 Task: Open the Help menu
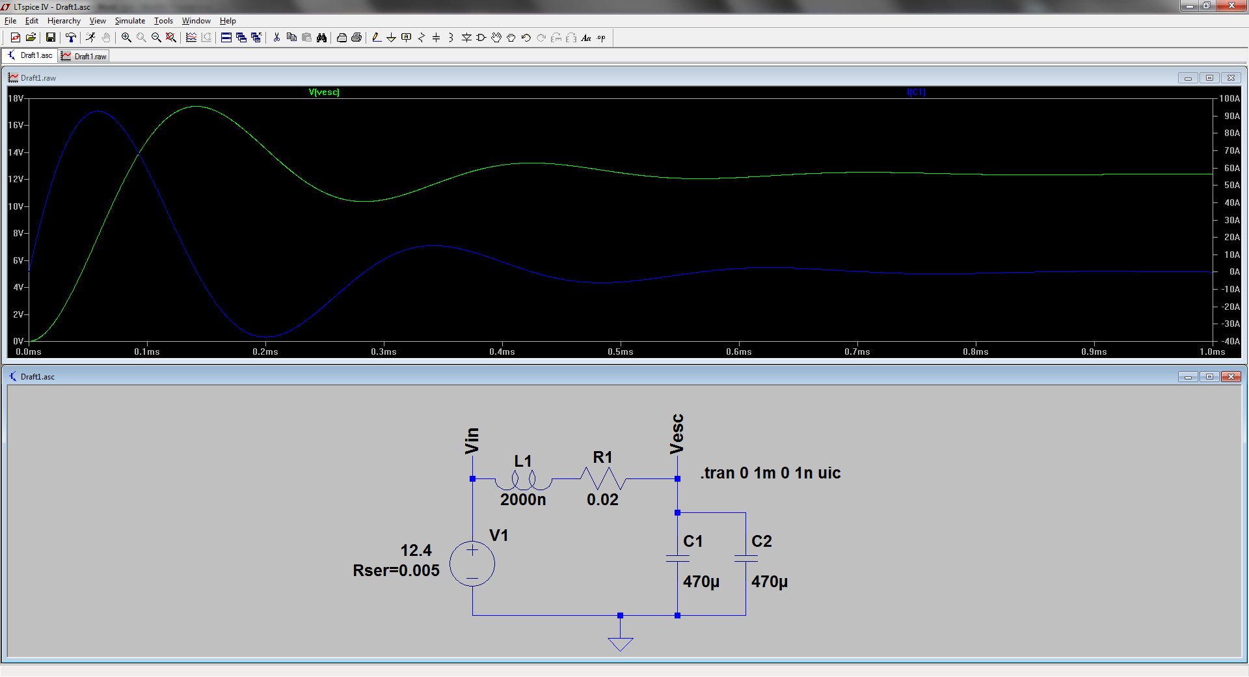228,21
